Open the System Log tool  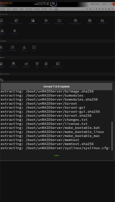15,32
